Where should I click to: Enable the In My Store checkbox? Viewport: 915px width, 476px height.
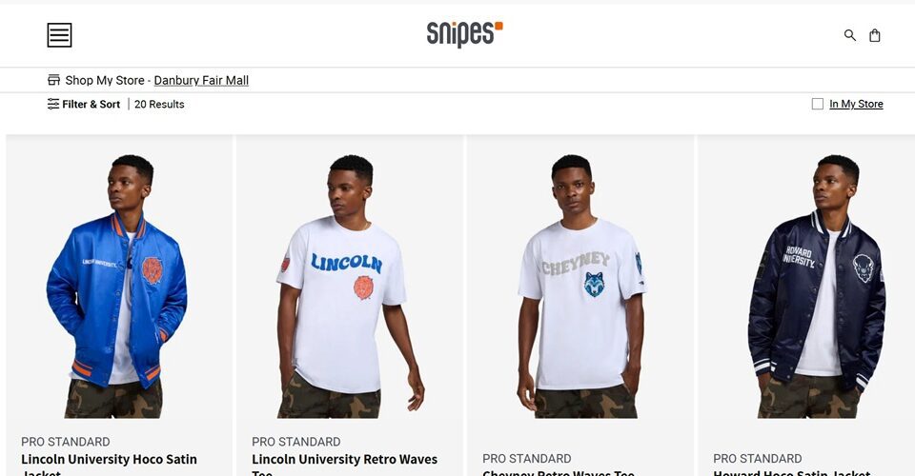coord(818,104)
